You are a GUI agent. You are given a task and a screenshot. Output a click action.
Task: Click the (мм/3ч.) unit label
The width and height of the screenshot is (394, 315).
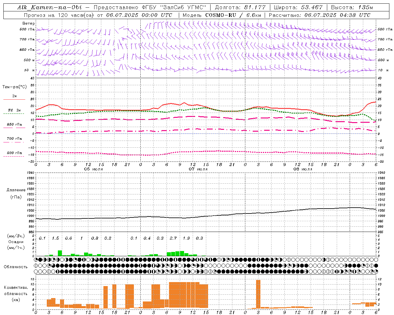(16, 236)
